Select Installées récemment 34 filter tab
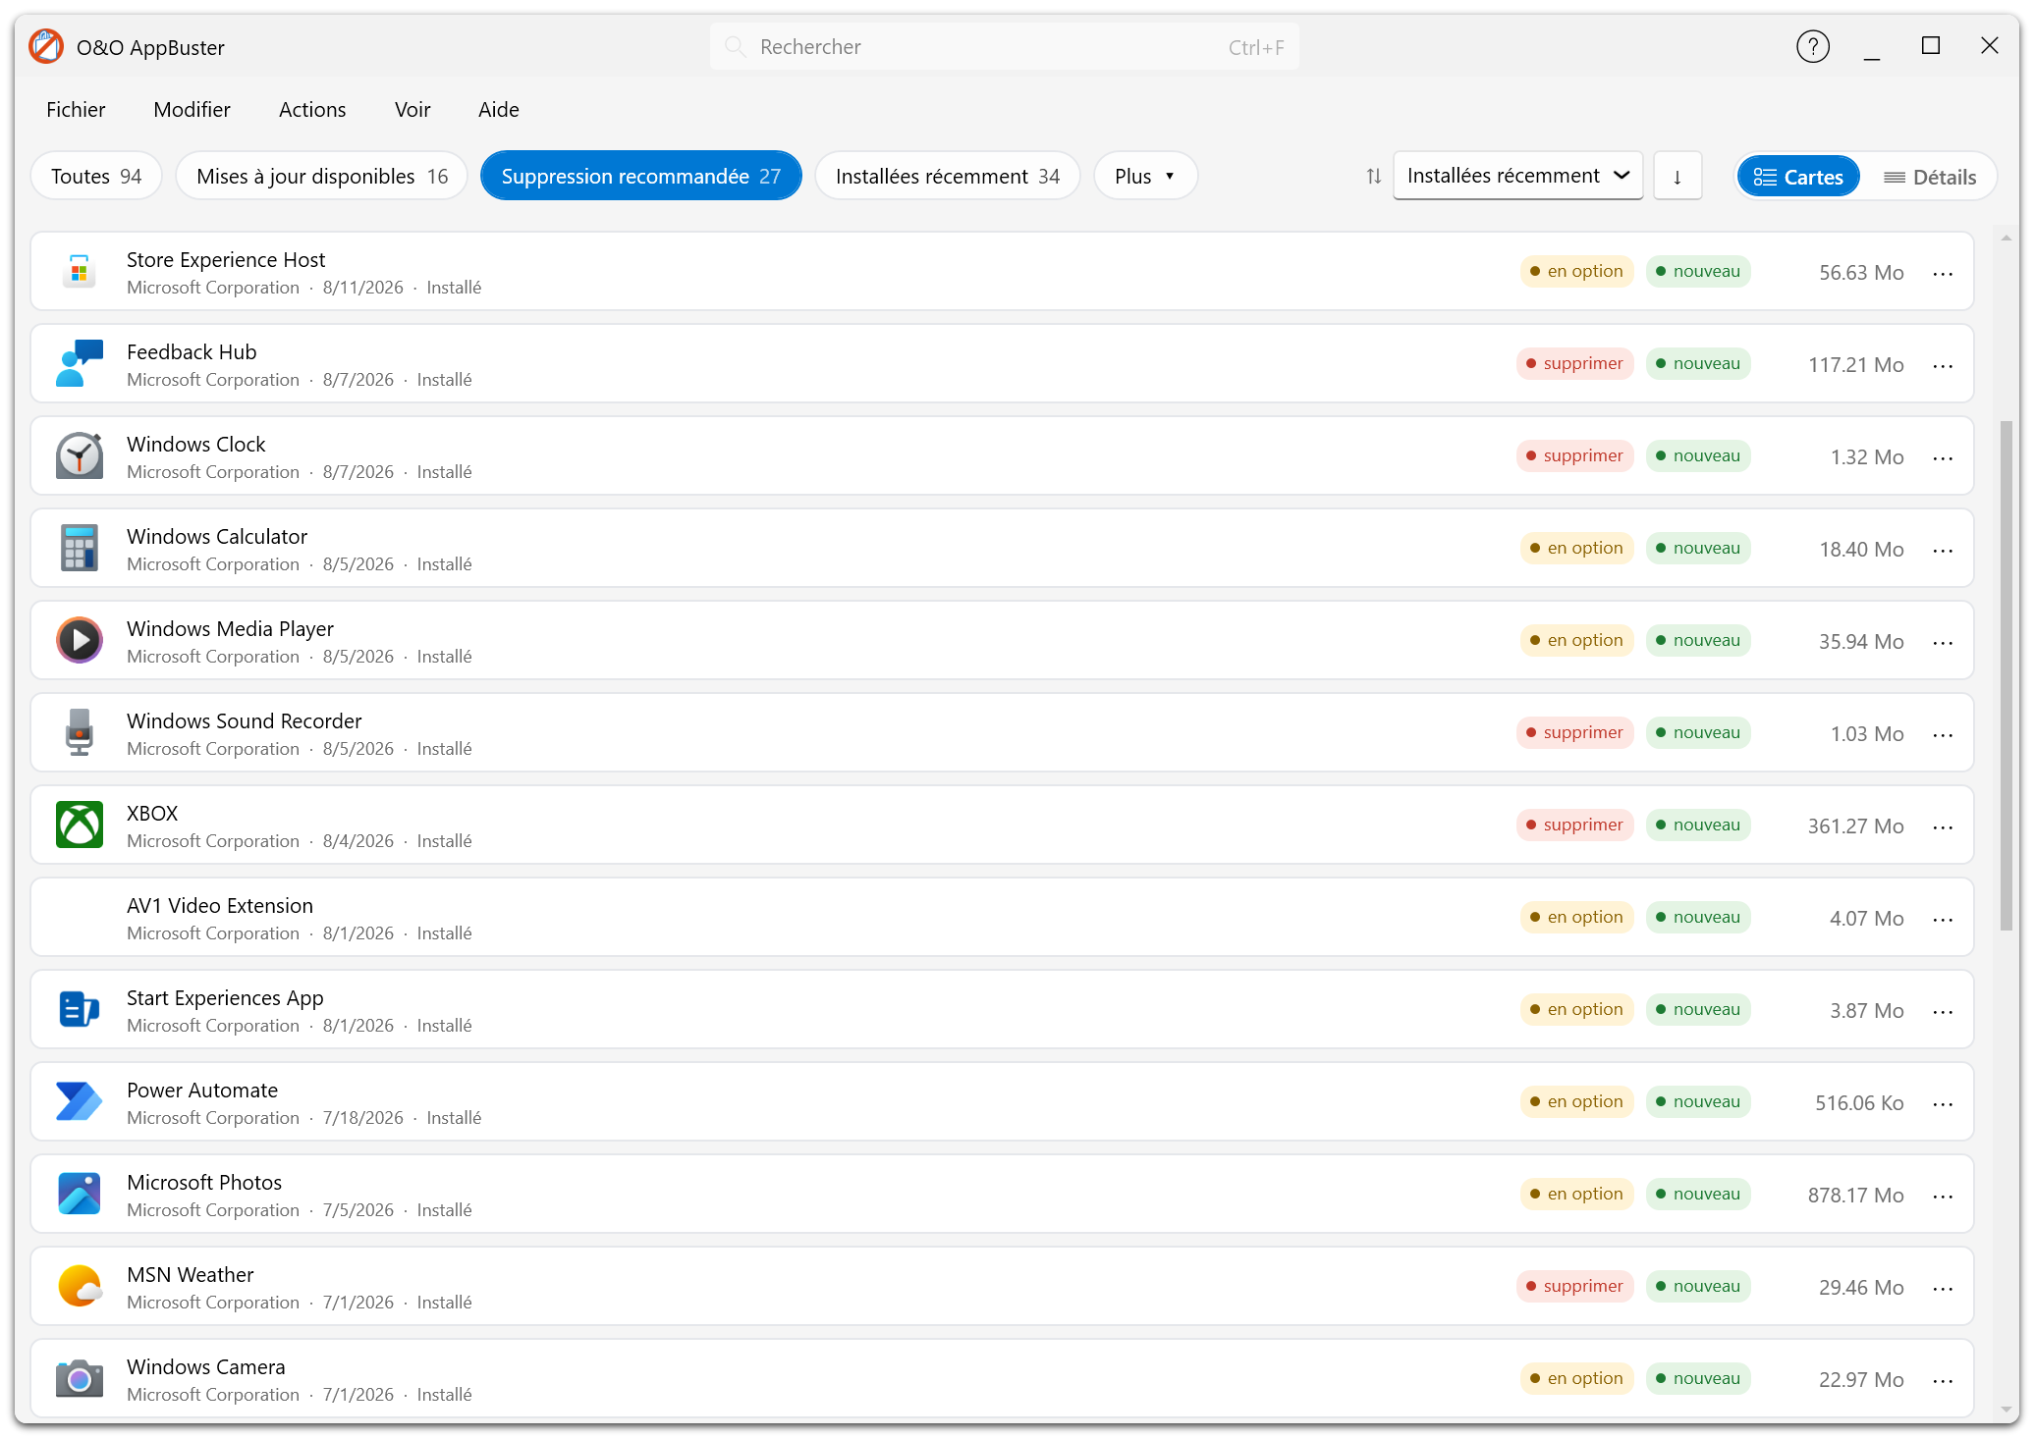Viewport: 2034px width, 1438px height. coord(948,177)
